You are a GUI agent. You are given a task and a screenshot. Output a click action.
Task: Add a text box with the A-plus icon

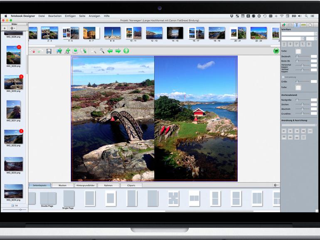67,51
